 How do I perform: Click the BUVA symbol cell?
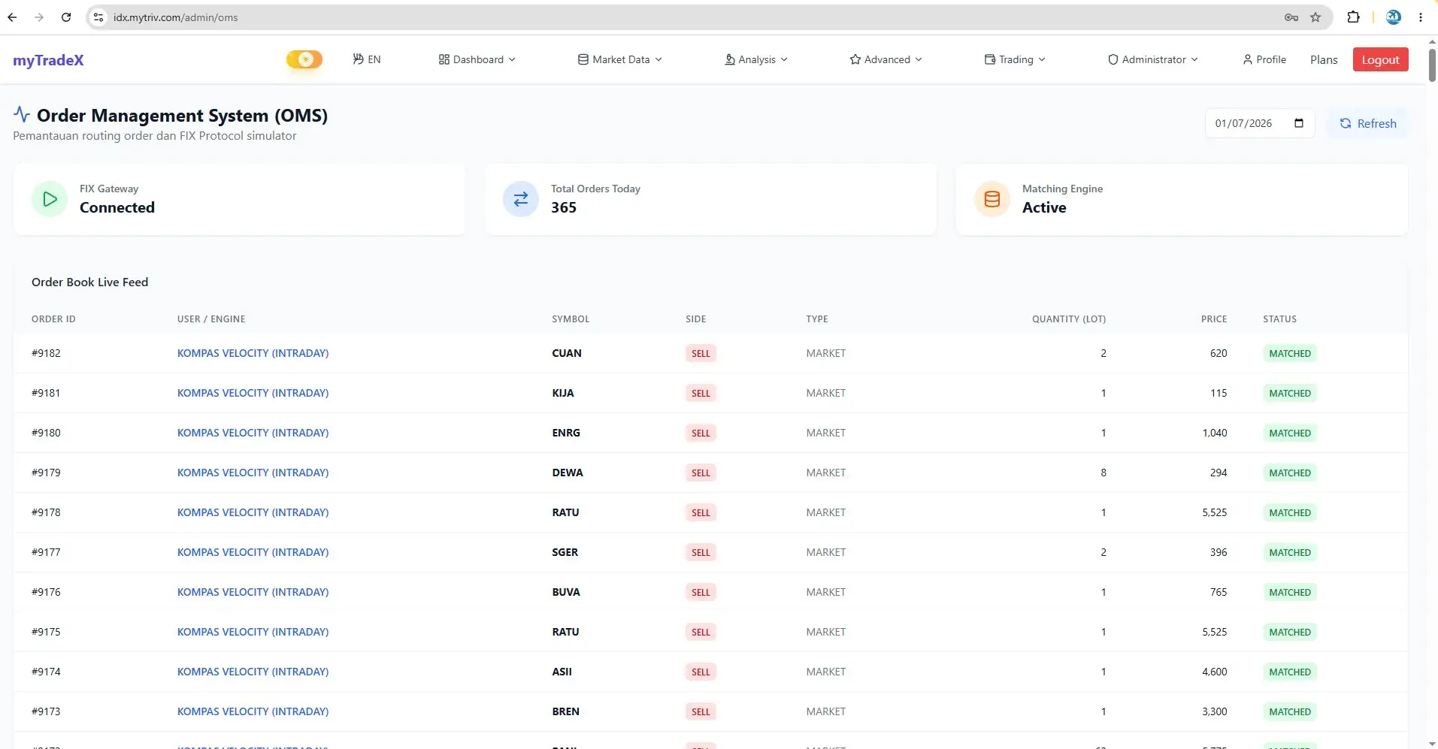(566, 592)
